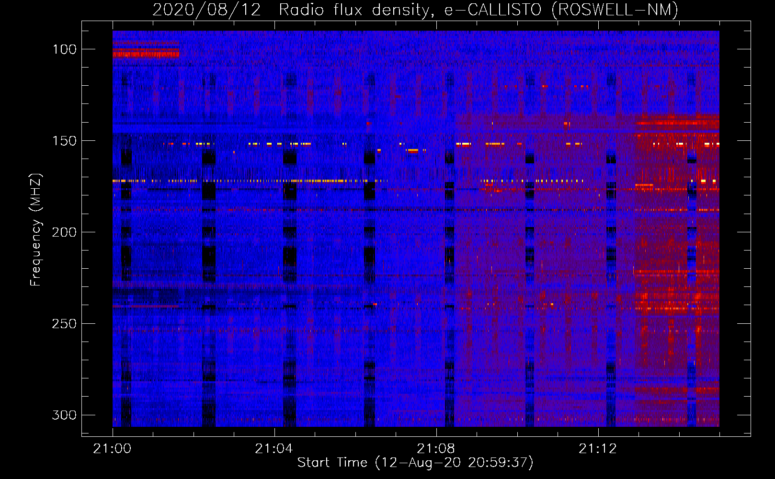Click the "300" frequency tick label
This screenshot has width=775, height=479.
coord(64,415)
